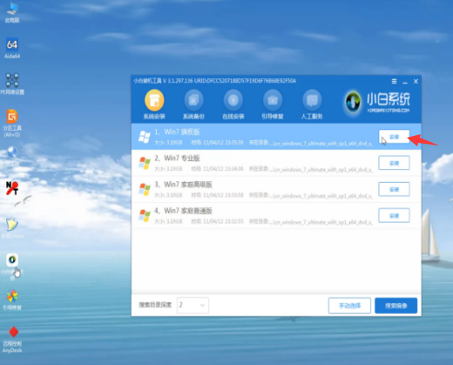Click Windows logo of Win7 旗舰版 row

click(x=145, y=137)
